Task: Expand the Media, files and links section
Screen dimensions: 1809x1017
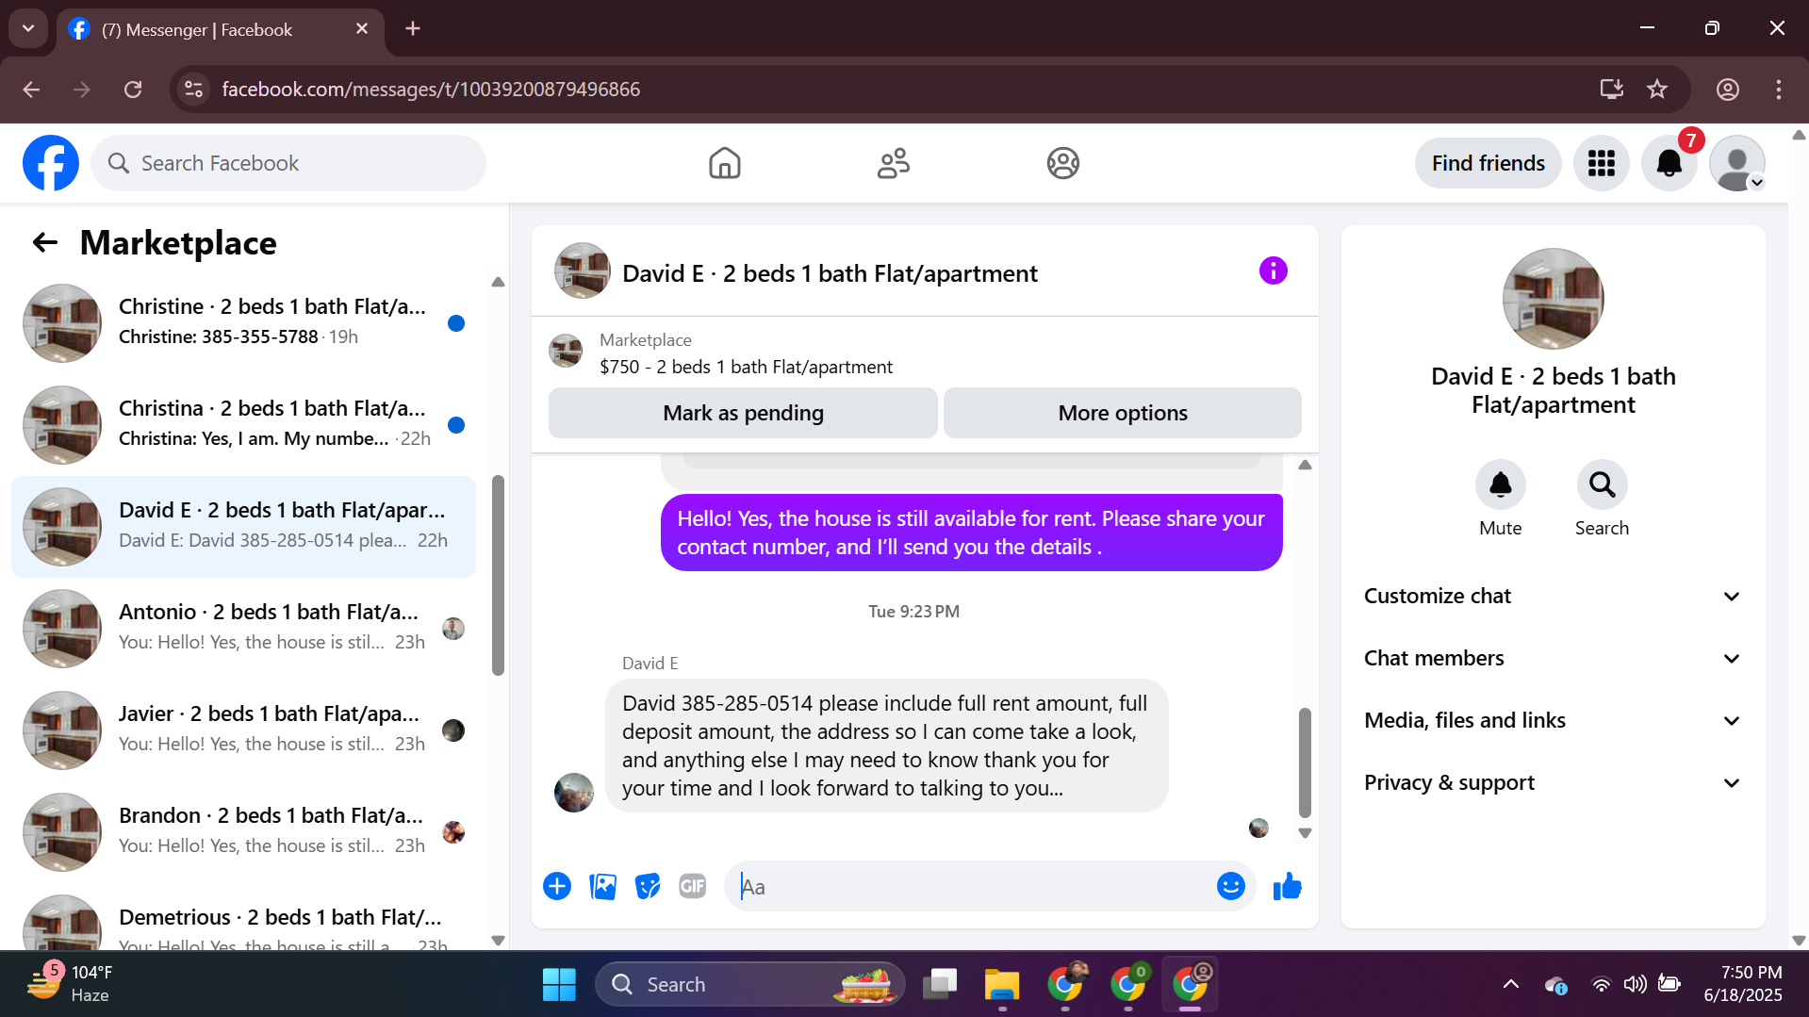Action: click(1553, 720)
